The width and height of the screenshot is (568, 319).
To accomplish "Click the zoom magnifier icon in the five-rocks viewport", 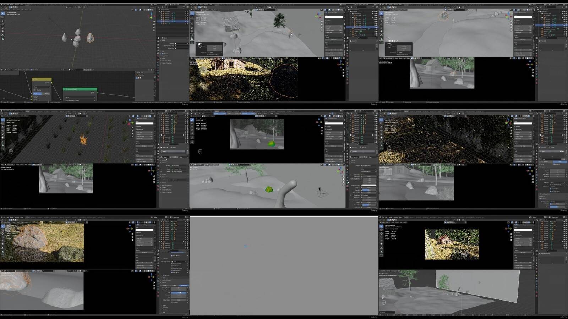I will [x=154, y=21].
